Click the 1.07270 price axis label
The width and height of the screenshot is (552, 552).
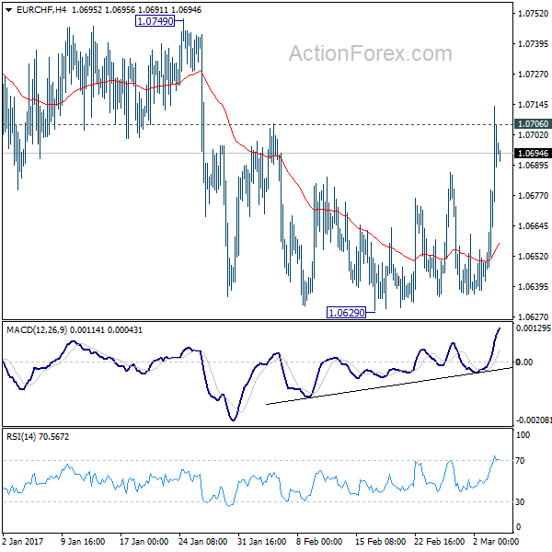pos(533,74)
